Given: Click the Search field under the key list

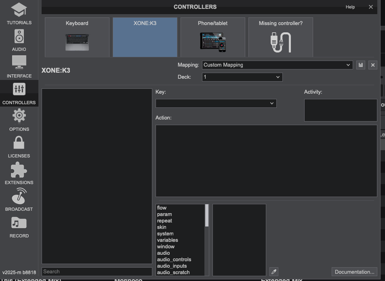Looking at the screenshot, I should coord(97,272).
